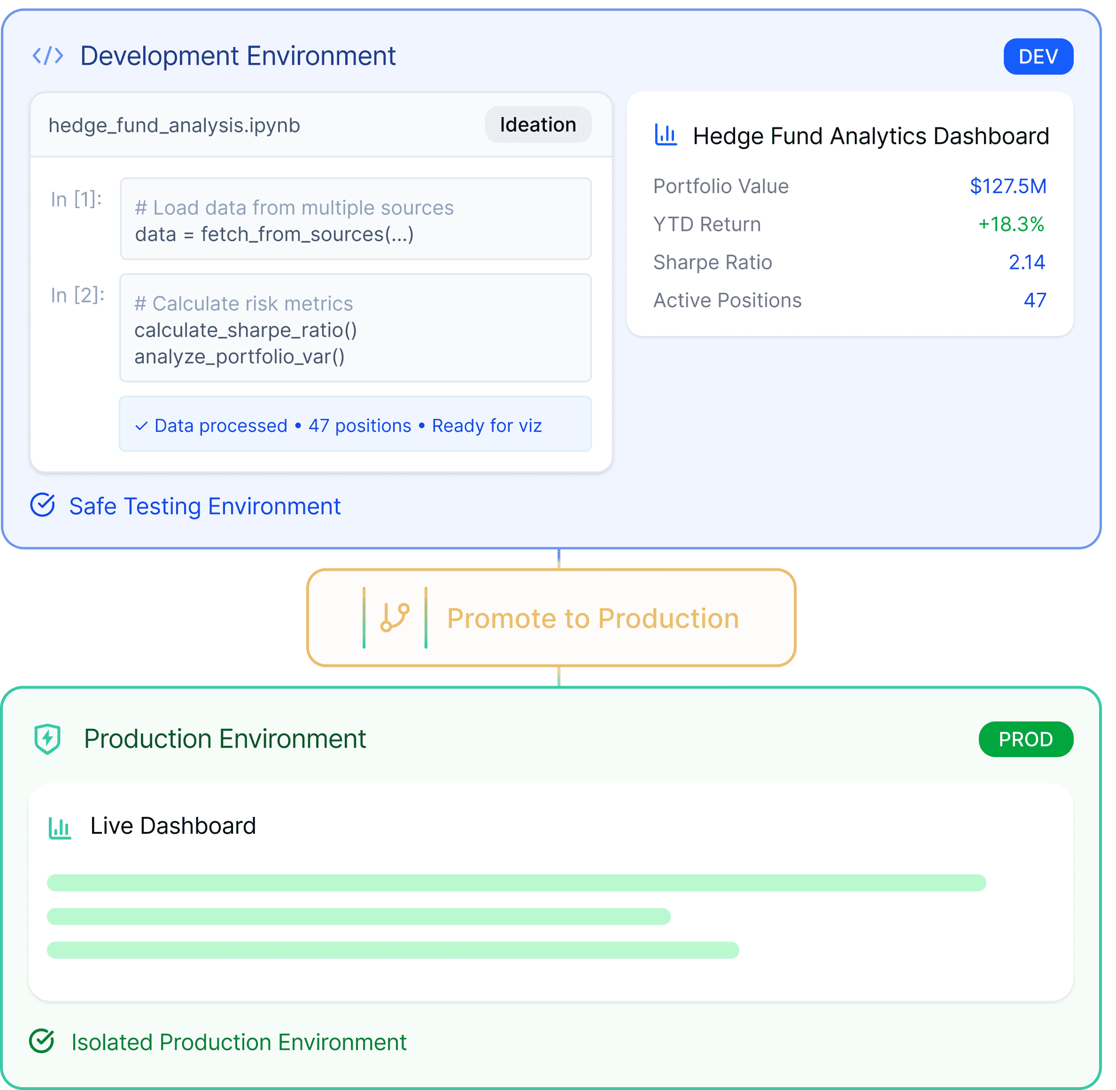The image size is (1116, 1090).
Task: Select the Ideation stage tag
Action: click(538, 125)
